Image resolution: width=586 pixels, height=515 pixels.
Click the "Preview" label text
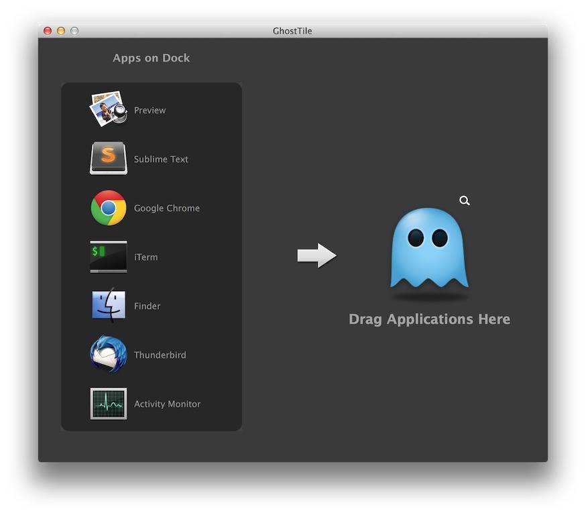pyautogui.click(x=150, y=110)
